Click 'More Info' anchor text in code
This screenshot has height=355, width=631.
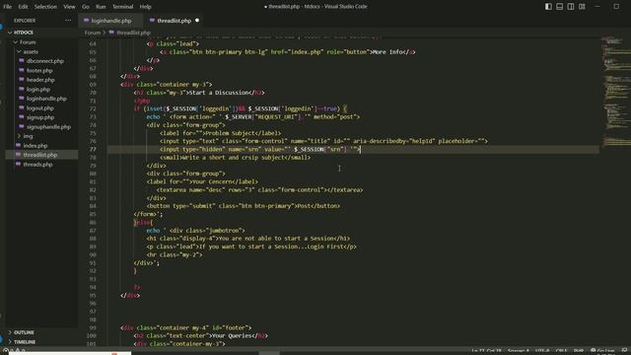pyautogui.click(x=387, y=52)
